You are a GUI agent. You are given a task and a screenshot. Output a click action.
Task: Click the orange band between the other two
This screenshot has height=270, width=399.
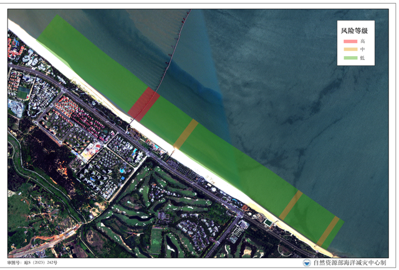pyautogui.click(x=291, y=205)
